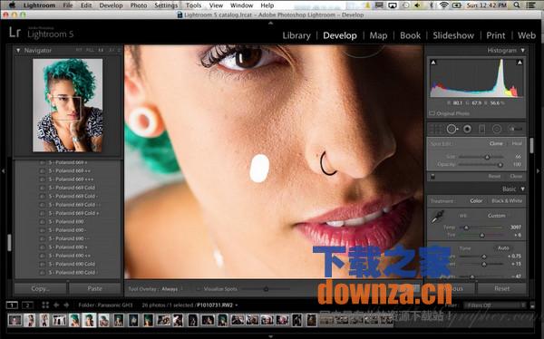
Task: Adjust the Temp slider
Action: 466,228
